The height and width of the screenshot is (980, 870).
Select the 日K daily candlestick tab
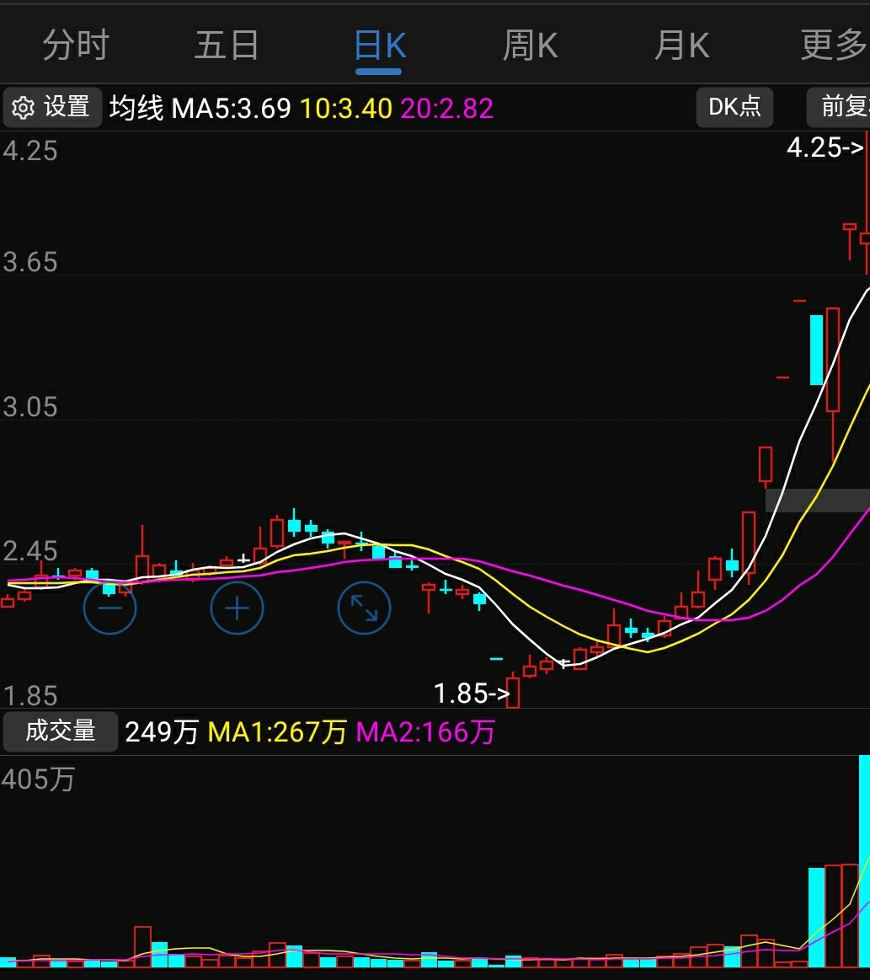pyautogui.click(x=379, y=46)
